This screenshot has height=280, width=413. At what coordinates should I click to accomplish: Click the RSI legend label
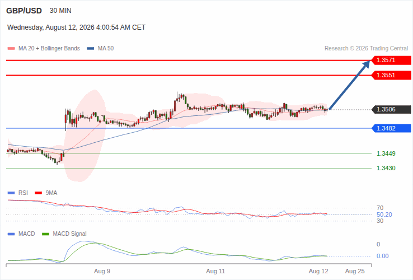(x=23, y=193)
